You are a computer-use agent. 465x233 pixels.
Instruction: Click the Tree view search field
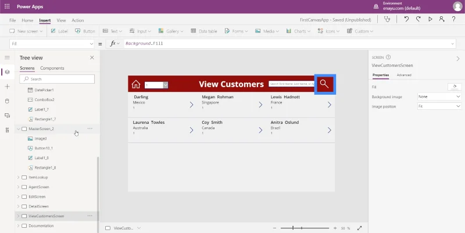[57, 79]
